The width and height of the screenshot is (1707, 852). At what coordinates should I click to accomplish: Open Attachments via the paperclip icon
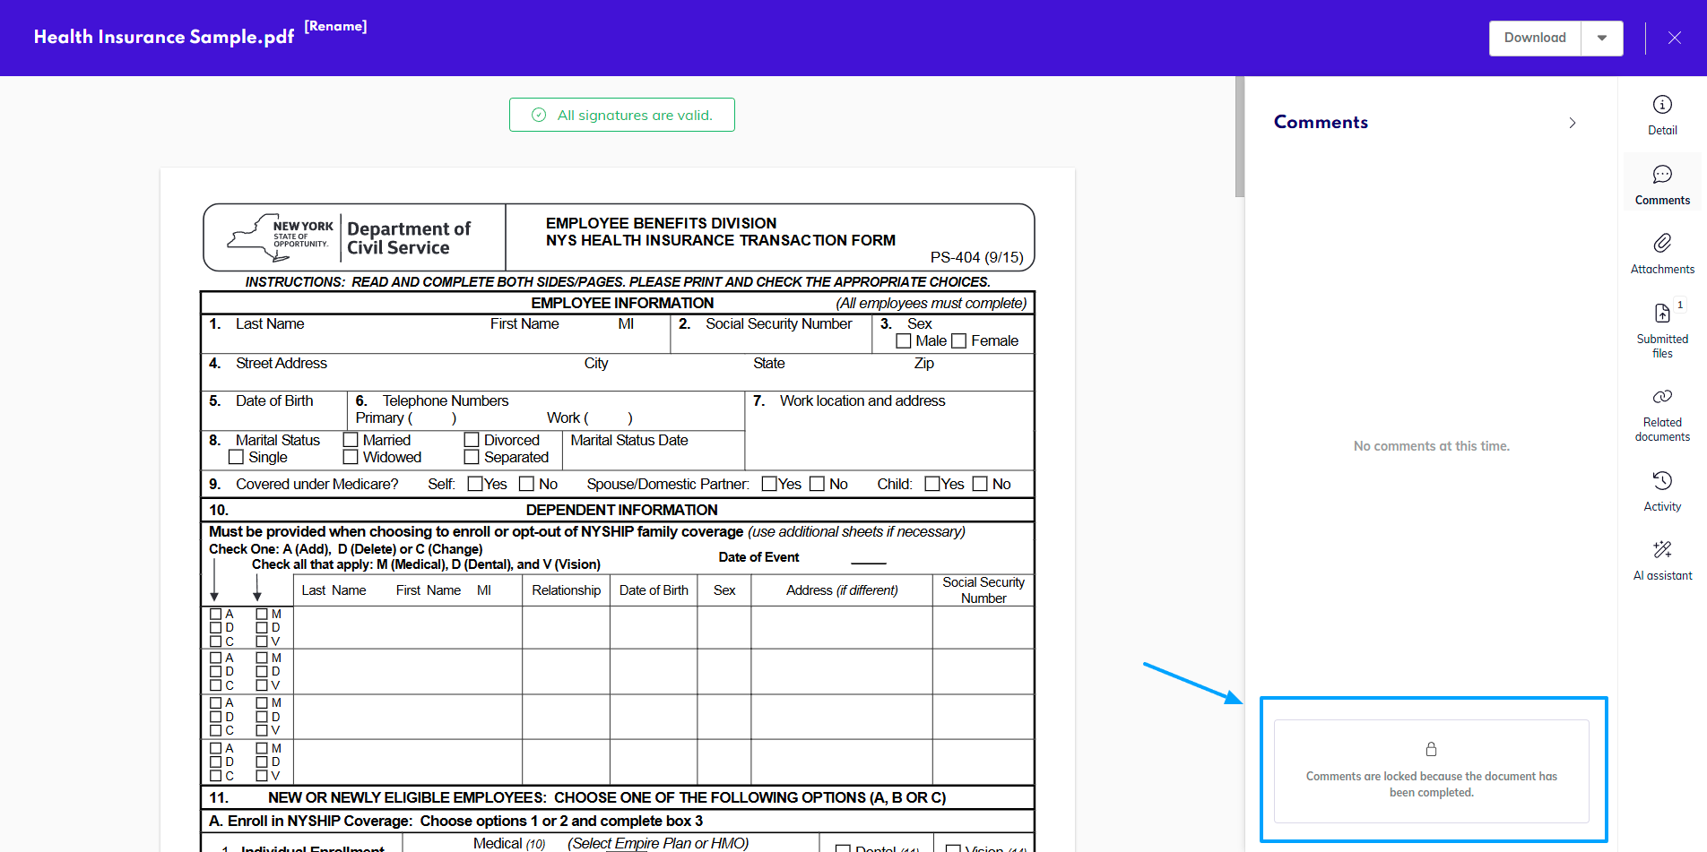(x=1661, y=244)
